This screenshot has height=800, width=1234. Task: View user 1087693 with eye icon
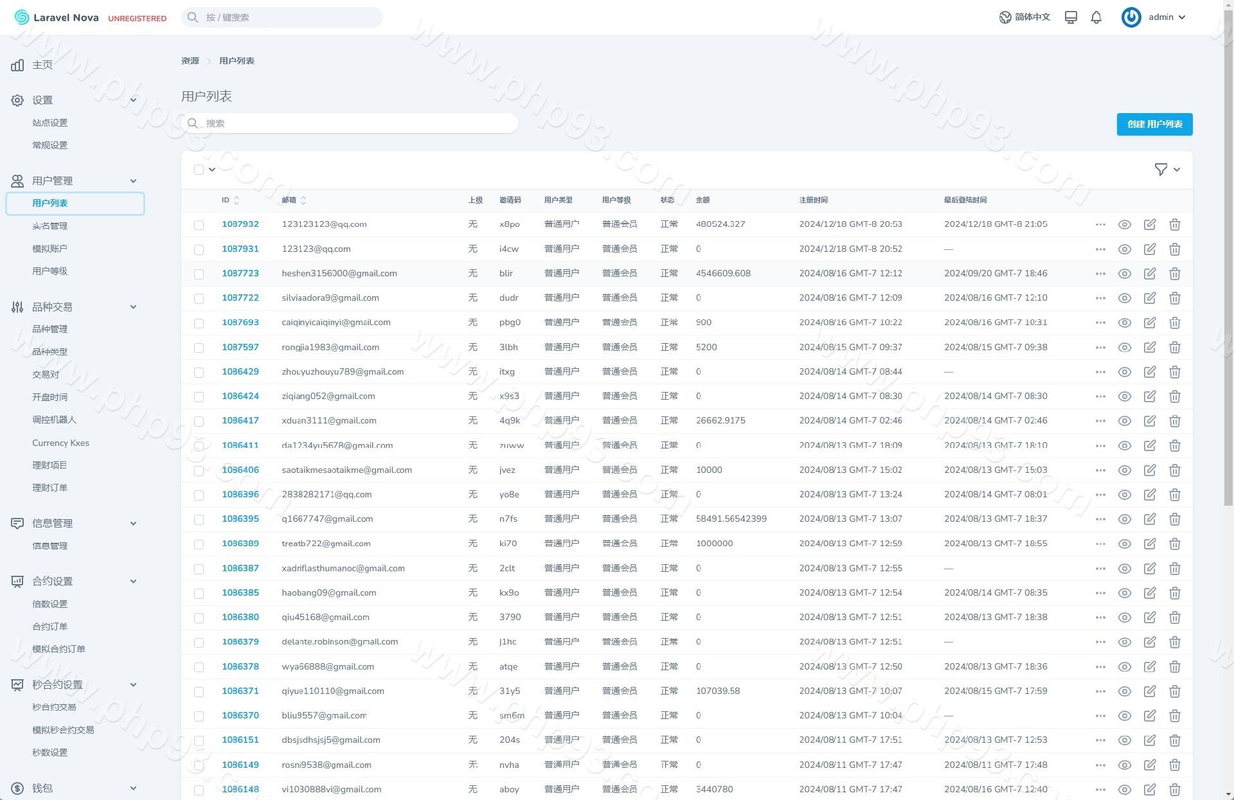pos(1124,323)
